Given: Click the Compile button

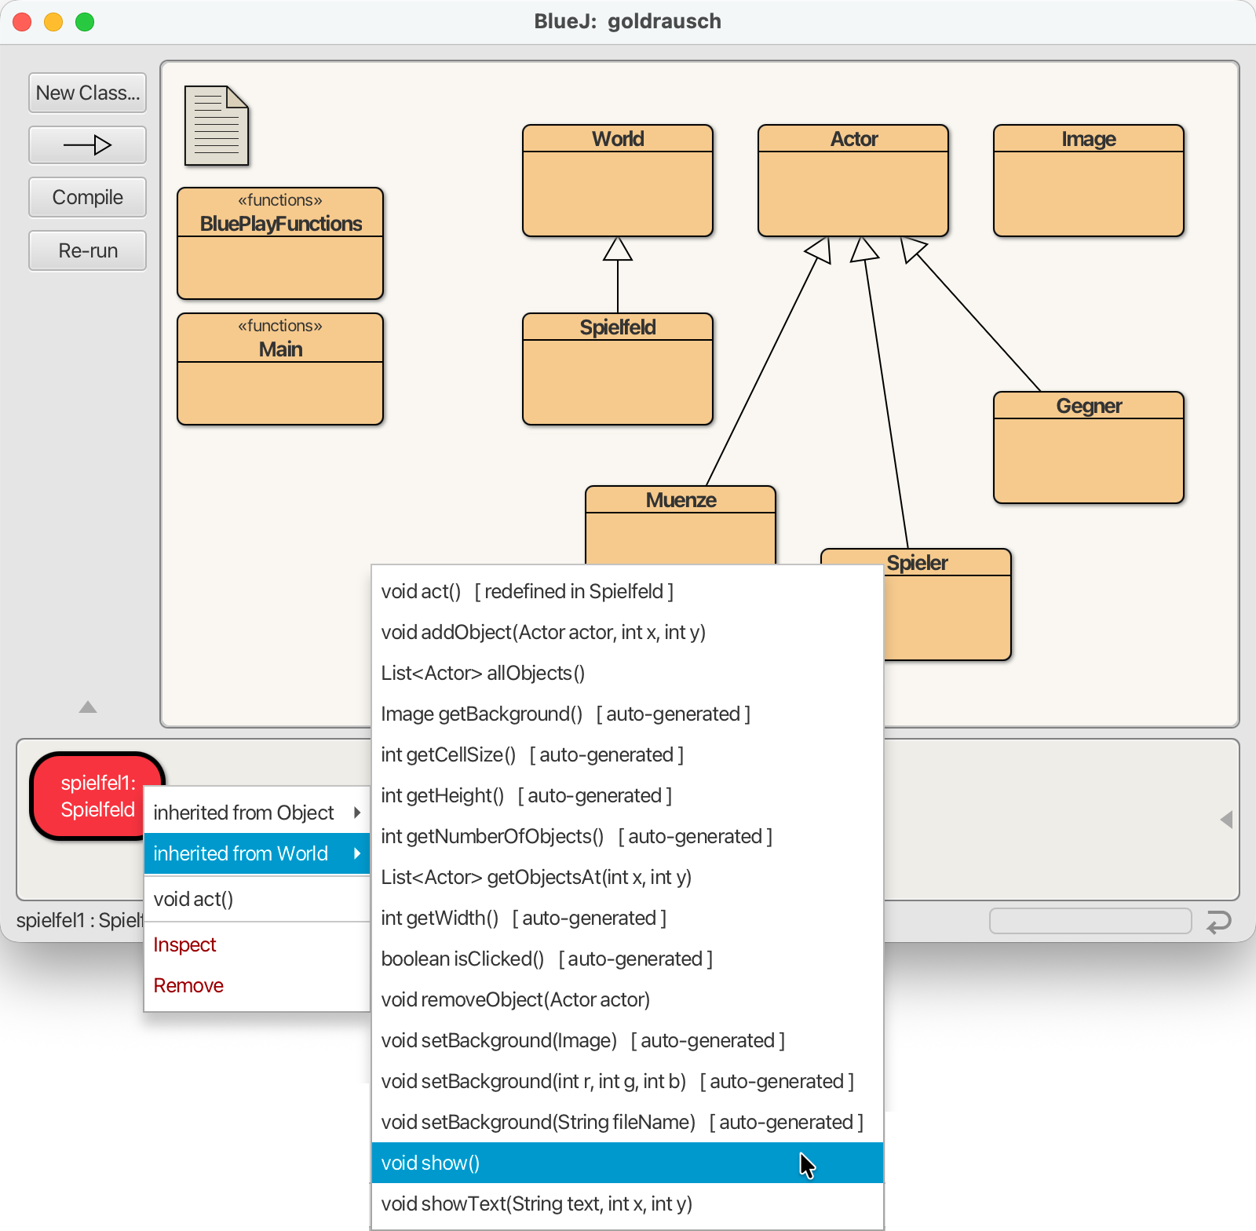Looking at the screenshot, I should point(87,197).
